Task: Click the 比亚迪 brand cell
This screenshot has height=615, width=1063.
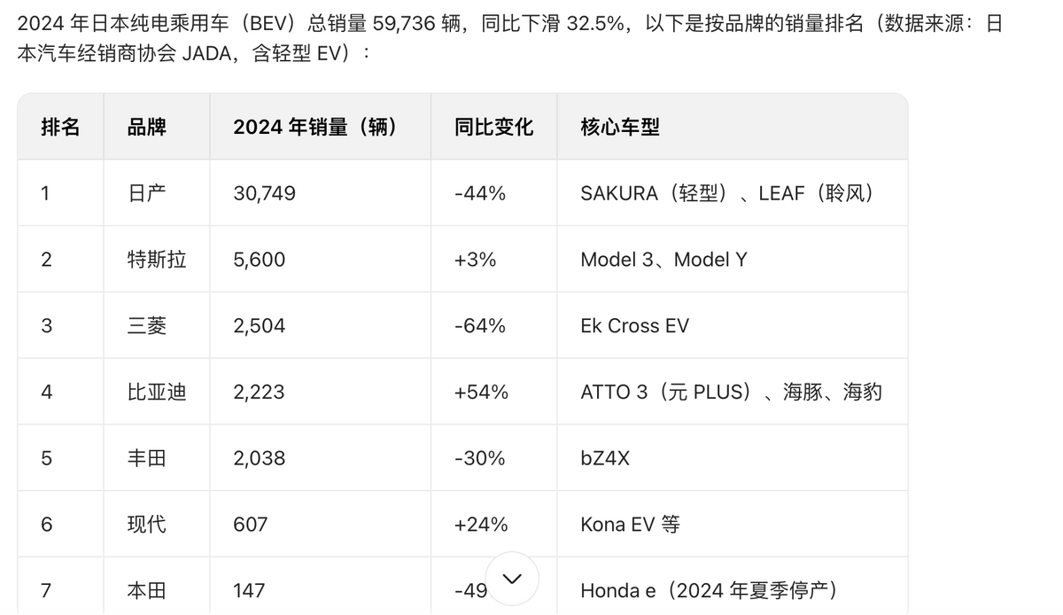Action: [157, 392]
